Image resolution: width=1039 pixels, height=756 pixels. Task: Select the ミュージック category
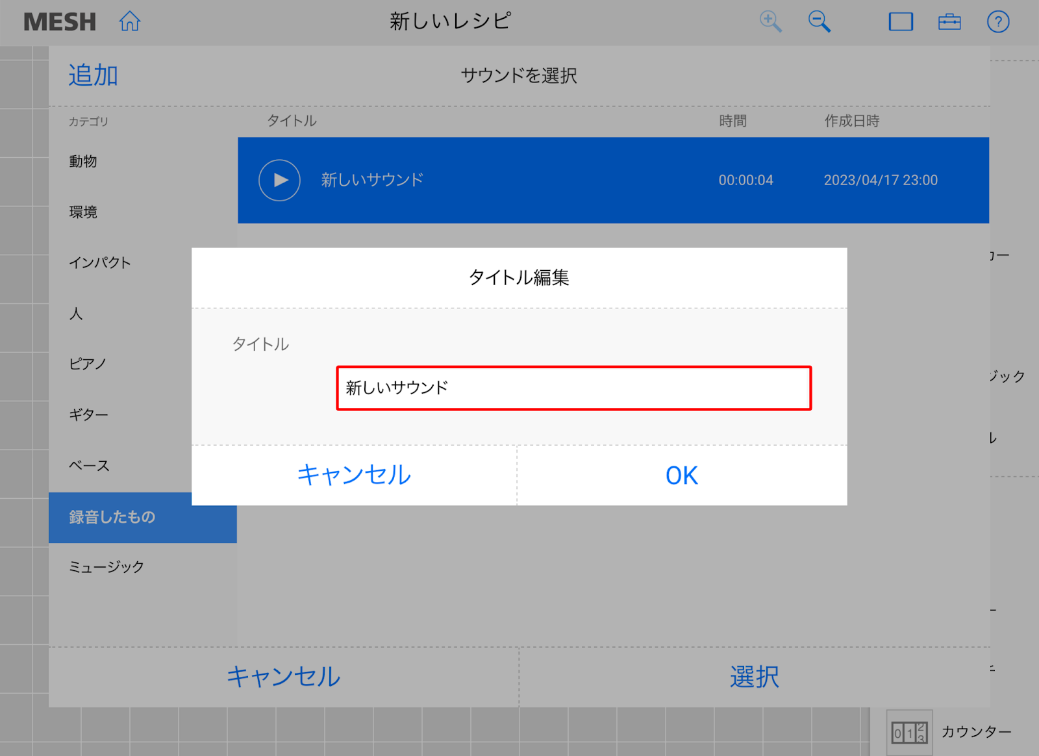106,567
